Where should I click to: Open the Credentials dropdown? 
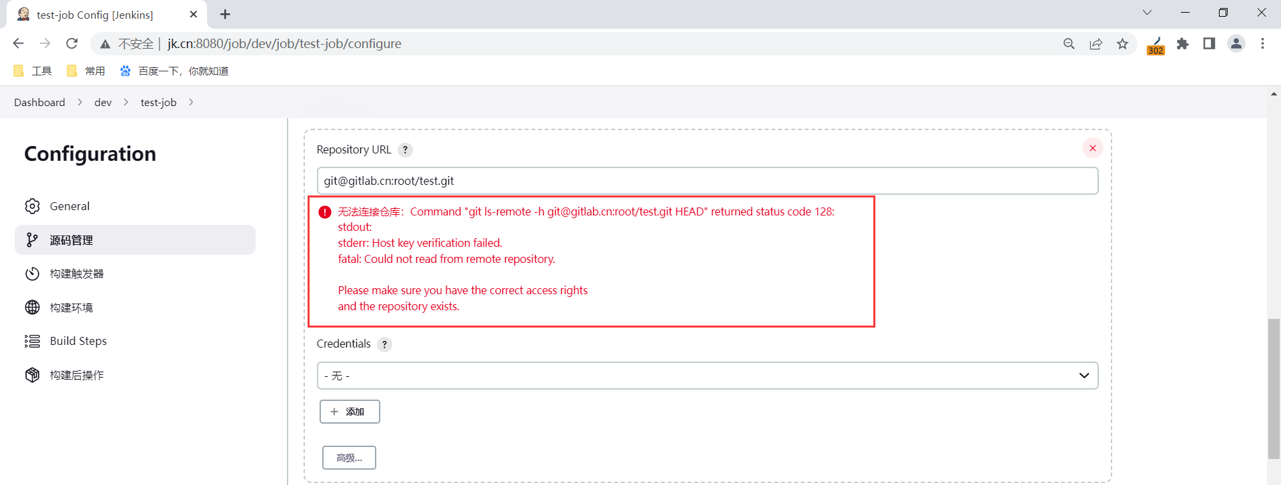pyautogui.click(x=707, y=376)
